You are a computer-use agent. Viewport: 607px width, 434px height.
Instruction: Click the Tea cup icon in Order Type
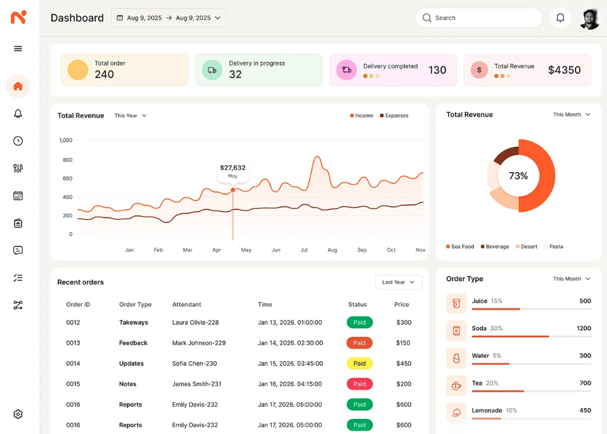[x=456, y=385]
